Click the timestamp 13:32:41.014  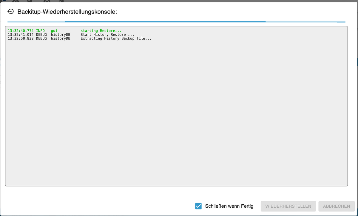pos(21,35)
